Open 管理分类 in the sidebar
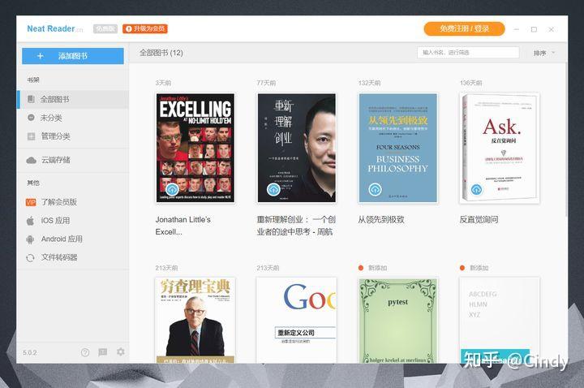 coord(73,136)
